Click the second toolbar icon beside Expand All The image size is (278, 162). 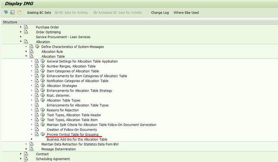pyautogui.click(x=12, y=12)
